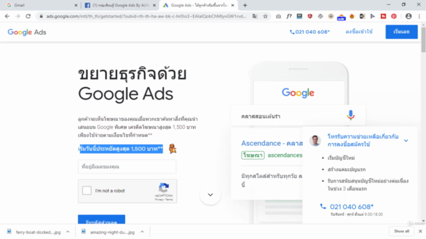Click the red Angular shield extension icon
The width and height of the screenshot is (426, 239).
pos(310,16)
